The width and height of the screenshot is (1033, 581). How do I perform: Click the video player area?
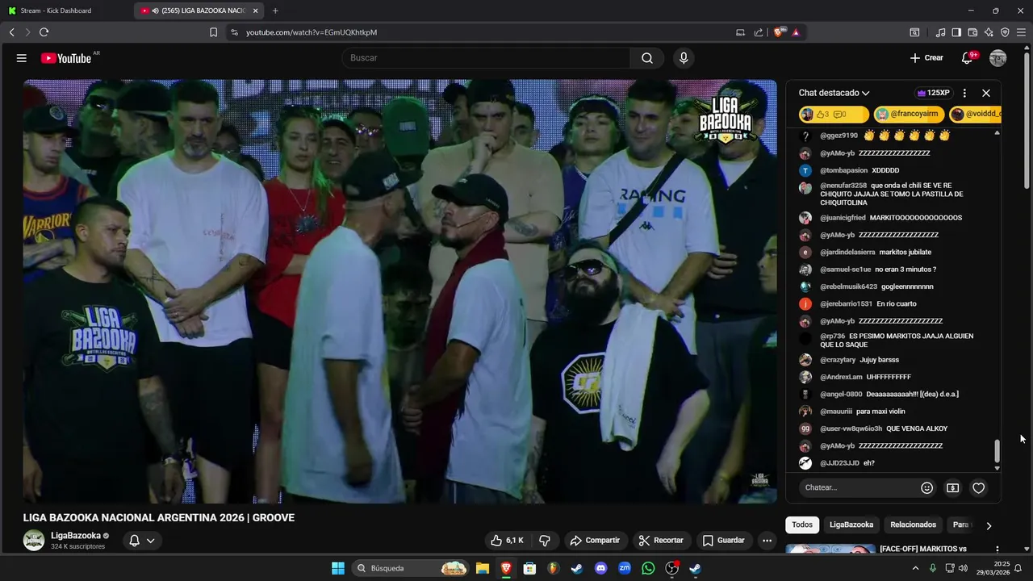[399, 291]
